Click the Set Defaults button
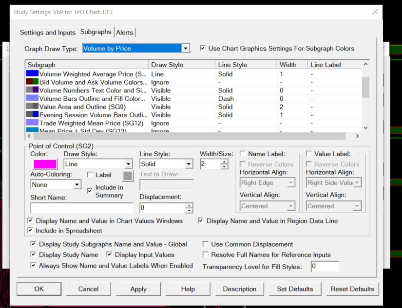This screenshot has width=402, height=308. pyautogui.click(x=295, y=289)
